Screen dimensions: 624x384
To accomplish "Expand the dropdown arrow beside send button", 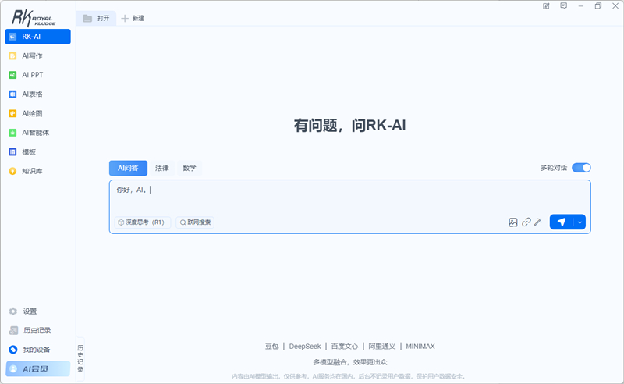I will [x=579, y=222].
